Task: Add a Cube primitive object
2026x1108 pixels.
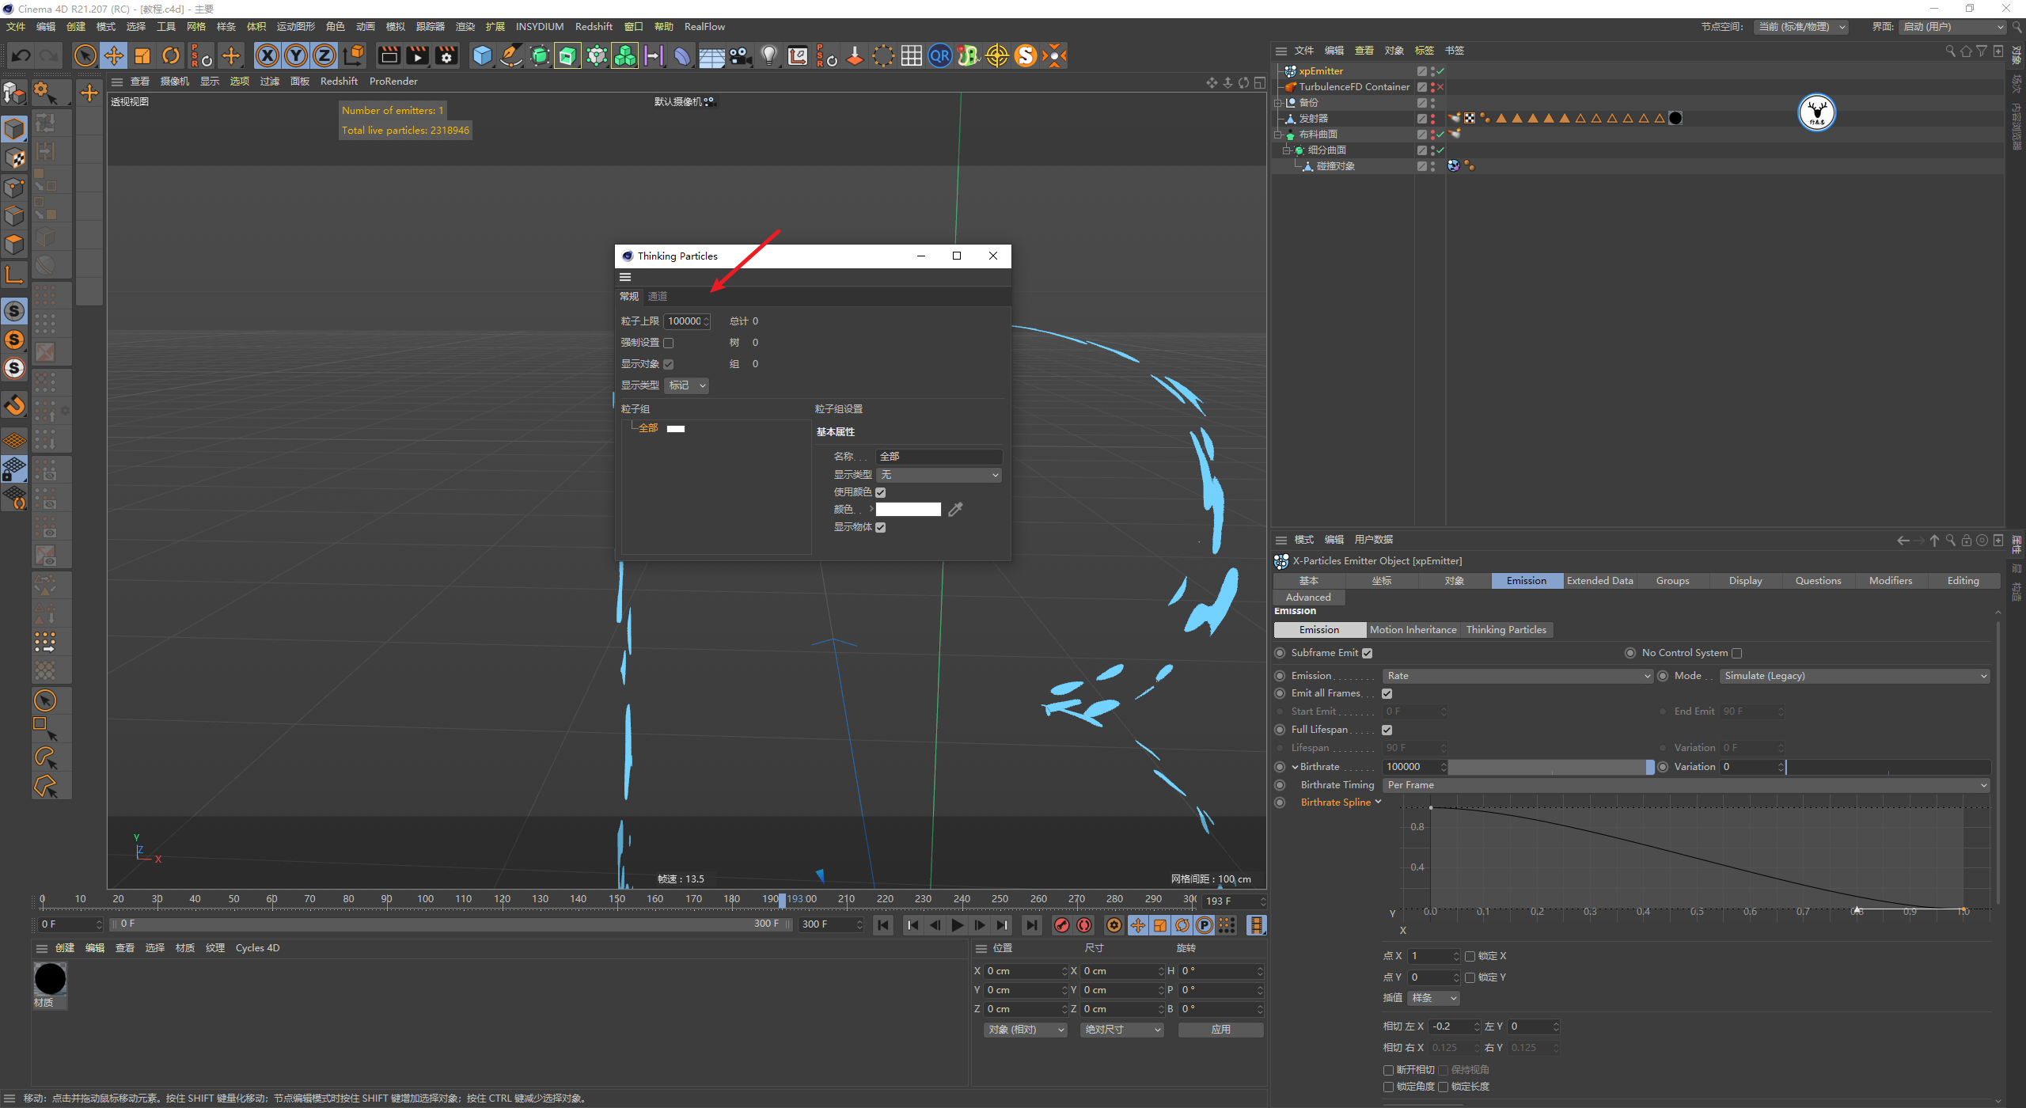Action: click(x=482, y=55)
